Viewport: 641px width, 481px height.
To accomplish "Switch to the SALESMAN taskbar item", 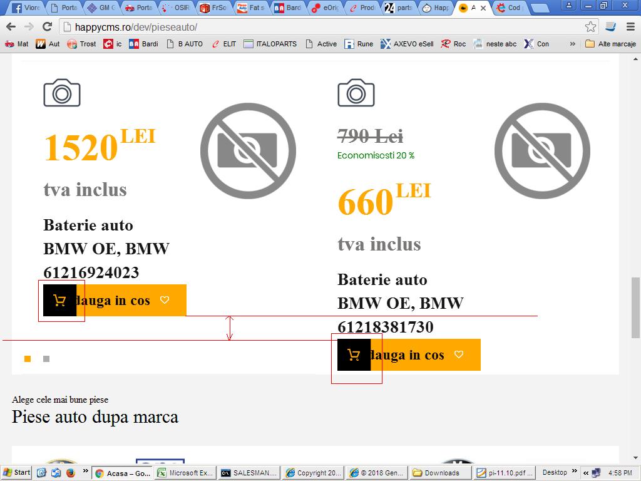I will coord(249,473).
